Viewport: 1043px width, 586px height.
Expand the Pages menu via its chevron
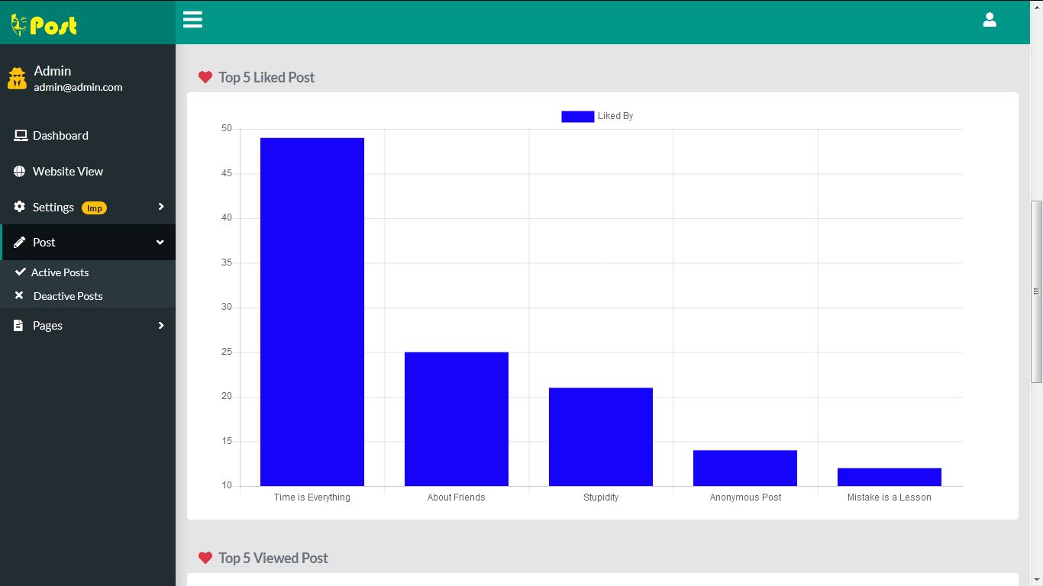click(160, 325)
